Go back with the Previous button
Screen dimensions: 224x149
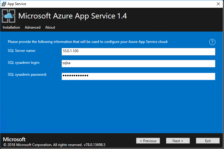click(x=148, y=141)
